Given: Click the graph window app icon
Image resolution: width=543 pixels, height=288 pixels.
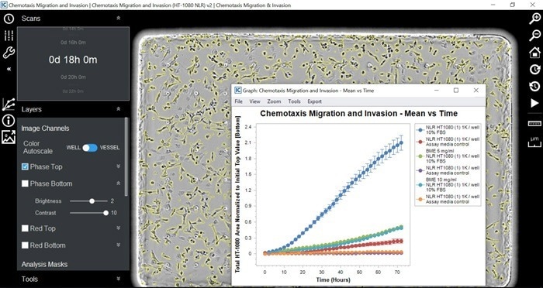Looking at the screenshot, I should [238, 91].
